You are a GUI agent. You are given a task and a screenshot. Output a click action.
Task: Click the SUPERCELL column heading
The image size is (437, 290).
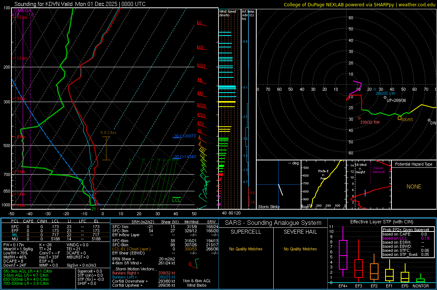pos(246,232)
